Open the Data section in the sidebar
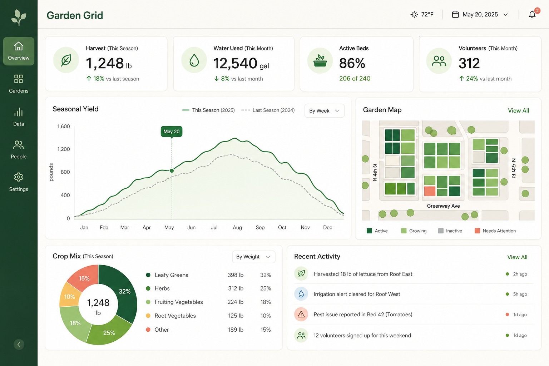Image resolution: width=549 pixels, height=366 pixels. point(19,117)
